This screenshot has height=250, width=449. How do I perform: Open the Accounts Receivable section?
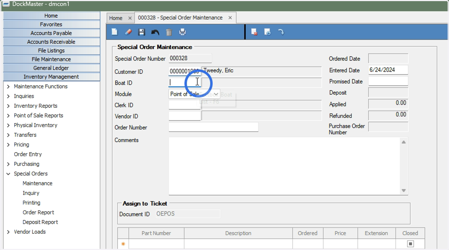pos(51,42)
